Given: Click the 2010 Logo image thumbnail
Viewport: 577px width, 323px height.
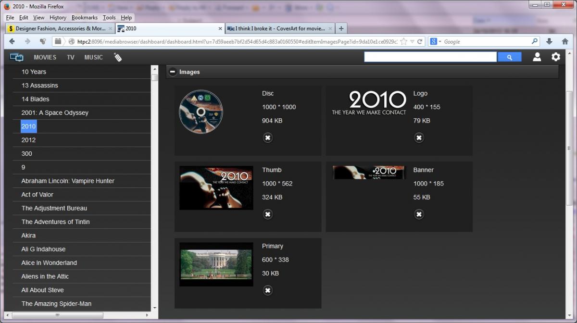Looking at the screenshot, I should [369, 103].
